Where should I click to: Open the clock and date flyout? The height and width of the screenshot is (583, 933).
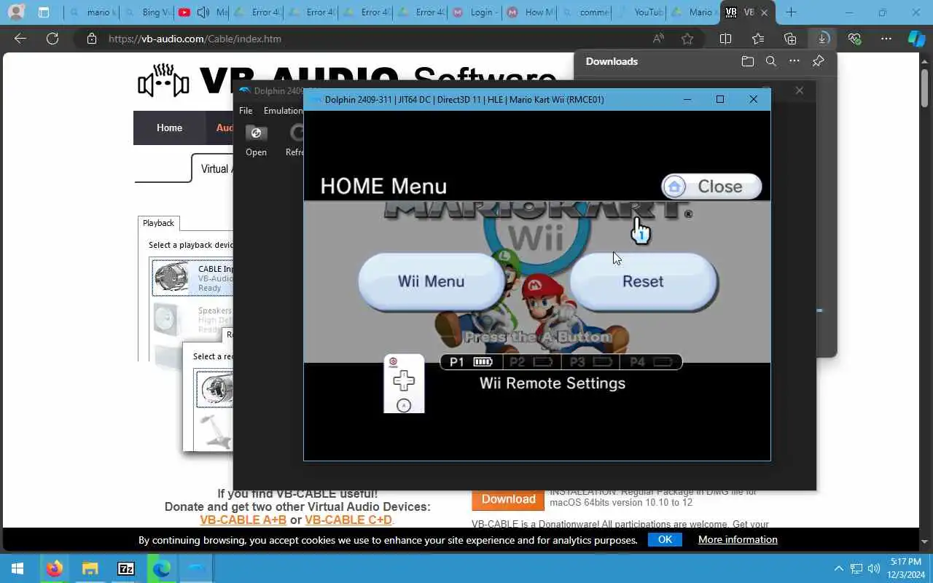click(x=905, y=568)
